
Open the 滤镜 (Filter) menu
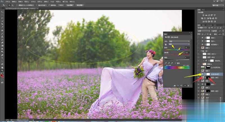click(46, 2)
